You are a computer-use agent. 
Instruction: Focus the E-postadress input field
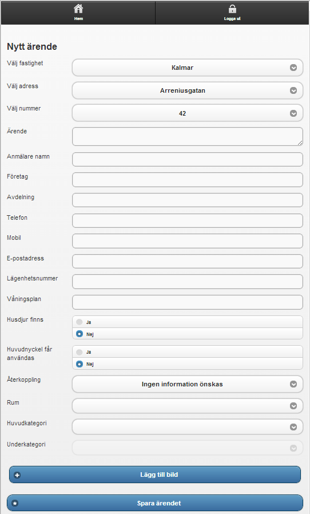click(x=188, y=261)
